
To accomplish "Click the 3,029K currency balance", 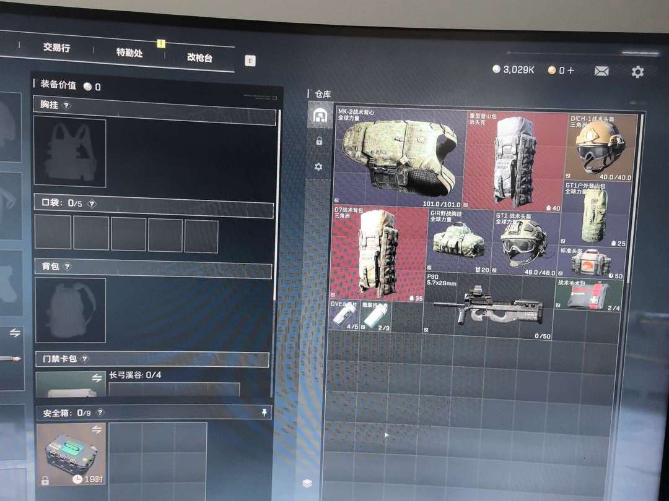I will pos(514,69).
